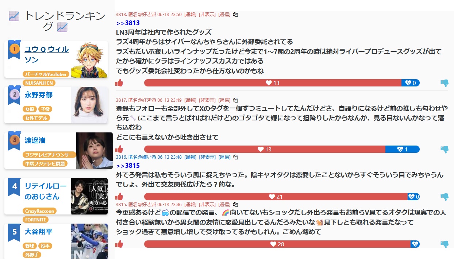Click copy icon next to comment 3818 header

click(x=235, y=15)
